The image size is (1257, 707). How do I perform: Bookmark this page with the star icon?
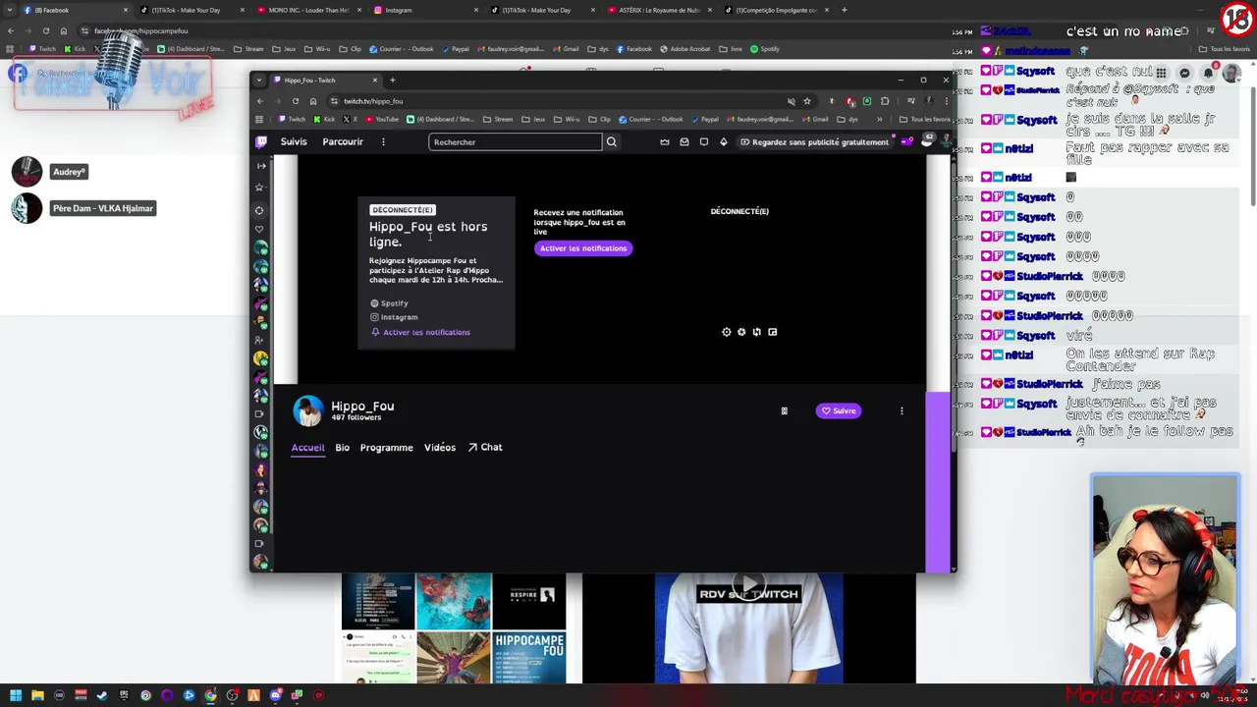click(807, 101)
